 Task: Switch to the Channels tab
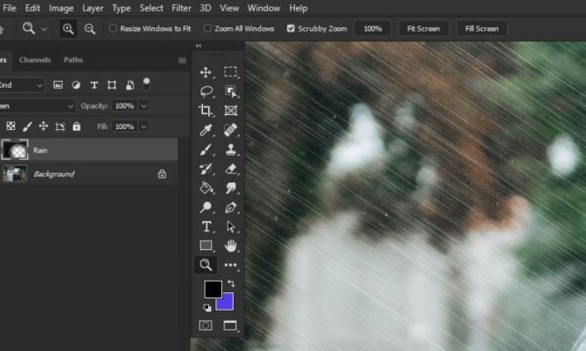(34, 60)
